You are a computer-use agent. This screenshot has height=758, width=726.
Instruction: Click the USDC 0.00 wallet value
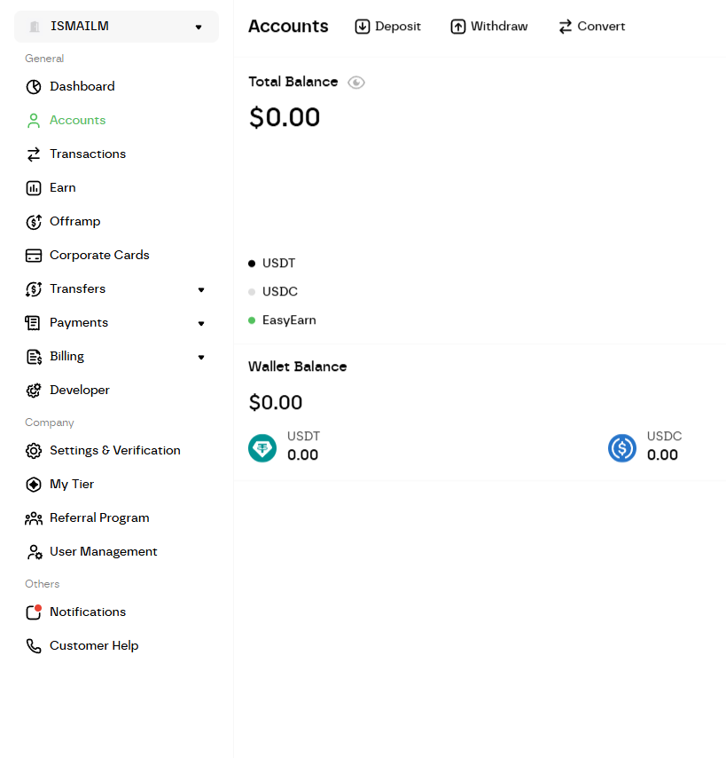[x=662, y=455]
